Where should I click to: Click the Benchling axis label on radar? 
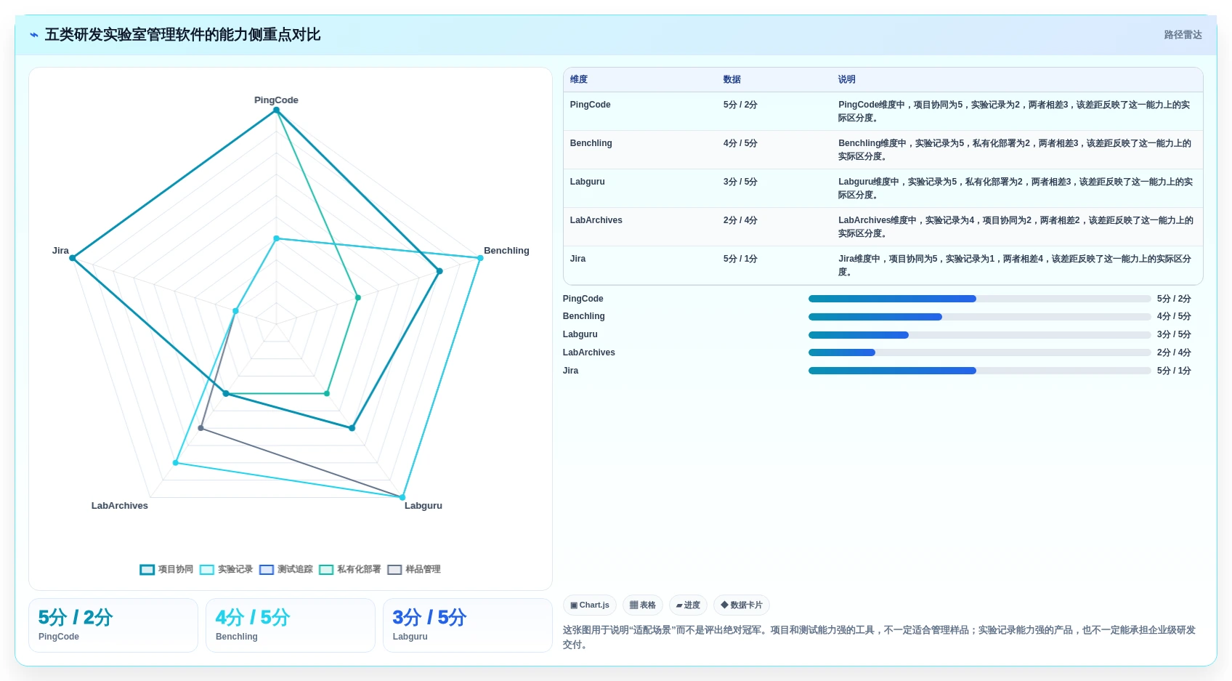pos(506,251)
